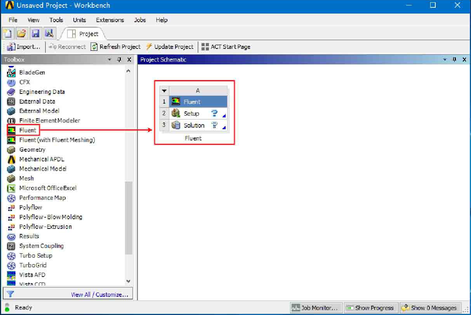
Task: Click the Save project disk icon
Action: [x=35, y=34]
